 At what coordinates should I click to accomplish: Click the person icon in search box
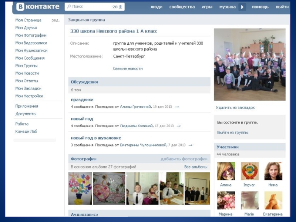121,7
